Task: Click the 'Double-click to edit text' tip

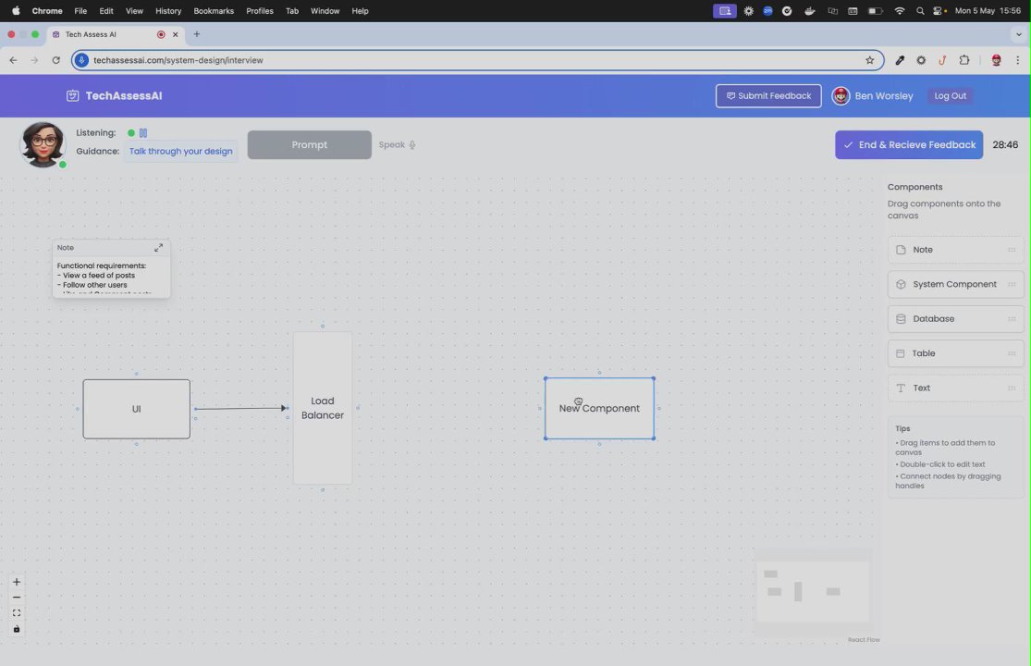Action: pyautogui.click(x=942, y=464)
